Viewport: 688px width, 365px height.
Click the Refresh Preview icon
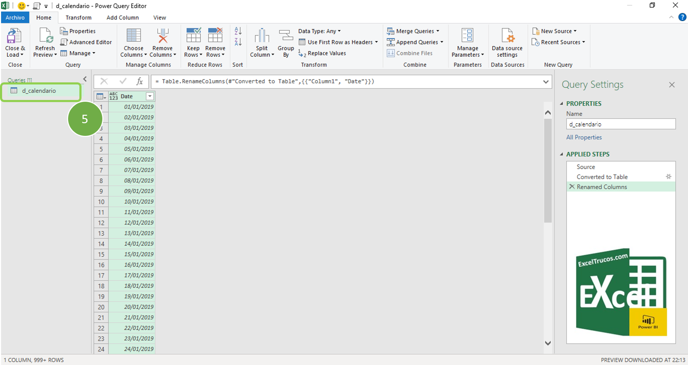point(45,36)
